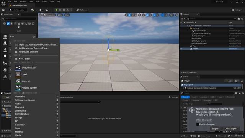Image resolution: width=245 pixels, height=138 pixels.
Task: Select the translate (move) gizmo tool in viewport
Action: [x=129, y=15]
